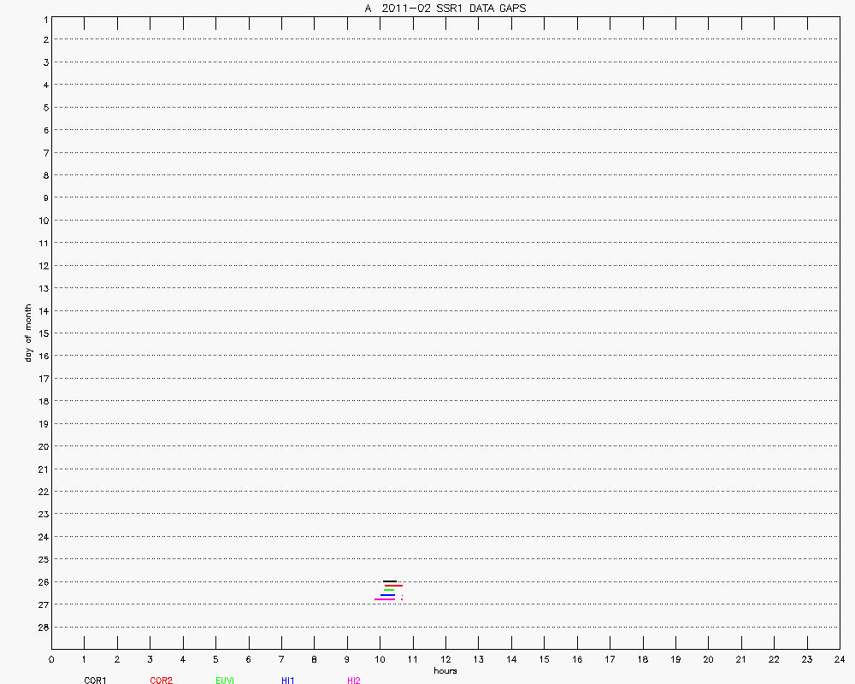Click the black COR1 legend label
The height and width of the screenshot is (684, 855).
(95, 681)
